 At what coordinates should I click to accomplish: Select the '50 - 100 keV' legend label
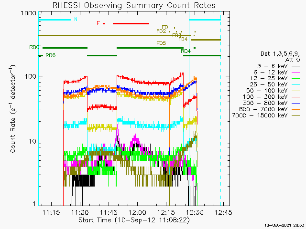coord(267,91)
